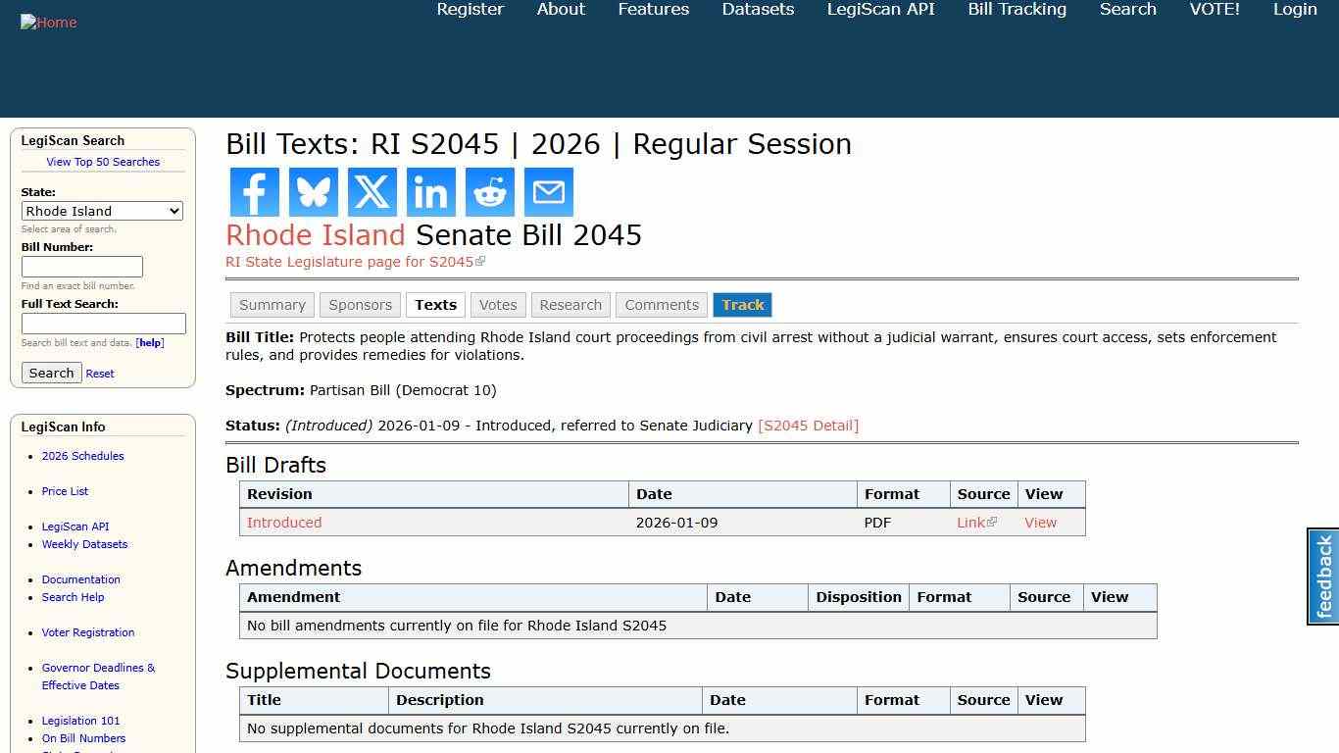Share the bill on Facebook
1339x753 pixels.
point(254,191)
